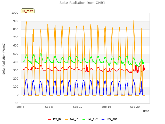Click the -100 y-axis tick label
Image resolution: width=165 pixels, height=124 pixels.
tap(15, 103)
